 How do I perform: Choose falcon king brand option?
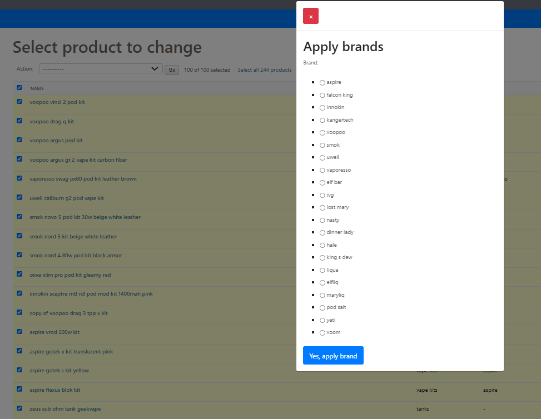(x=322, y=95)
